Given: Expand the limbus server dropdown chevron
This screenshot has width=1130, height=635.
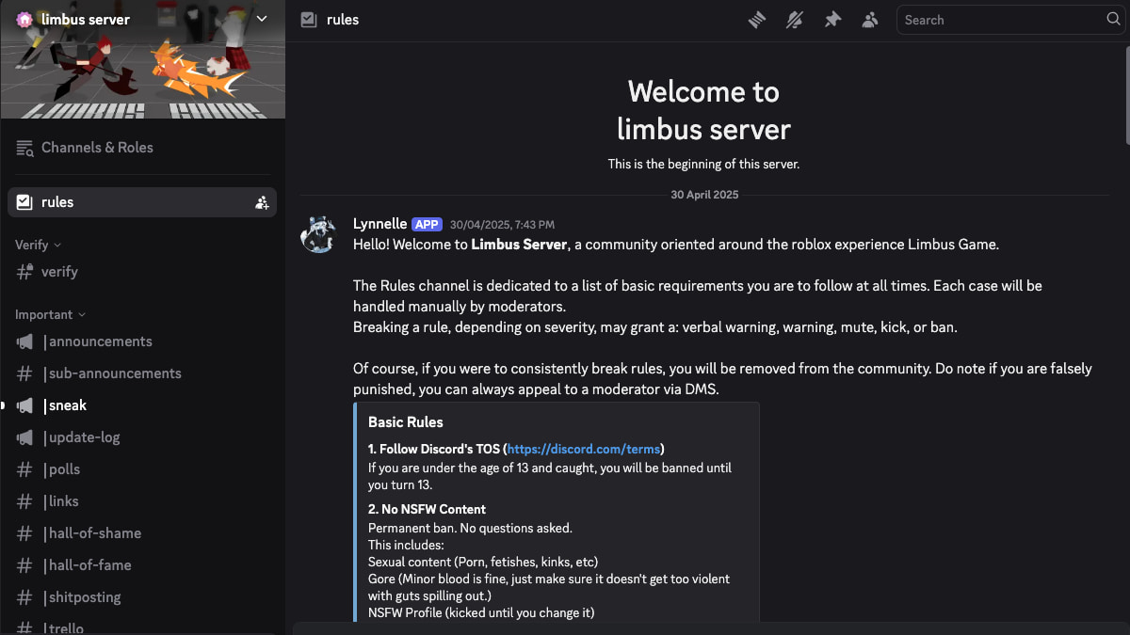Looking at the screenshot, I should pyautogui.click(x=262, y=19).
